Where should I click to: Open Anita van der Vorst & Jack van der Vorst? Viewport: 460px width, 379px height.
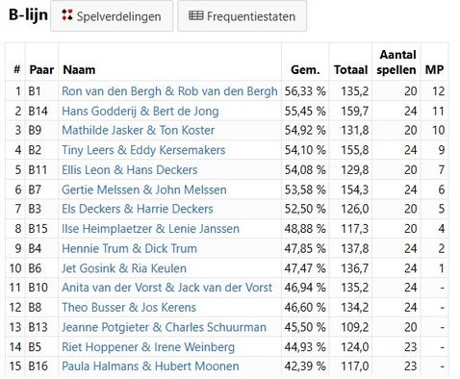pyautogui.click(x=167, y=288)
